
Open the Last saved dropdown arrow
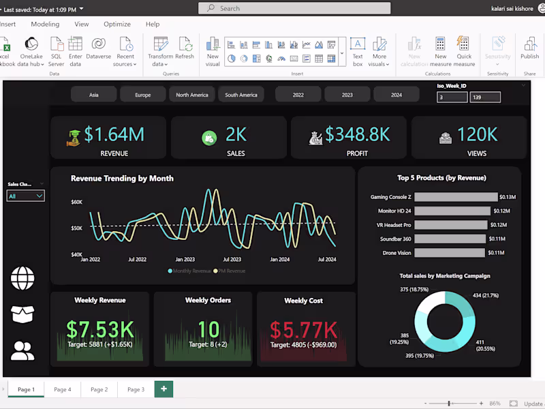click(82, 9)
